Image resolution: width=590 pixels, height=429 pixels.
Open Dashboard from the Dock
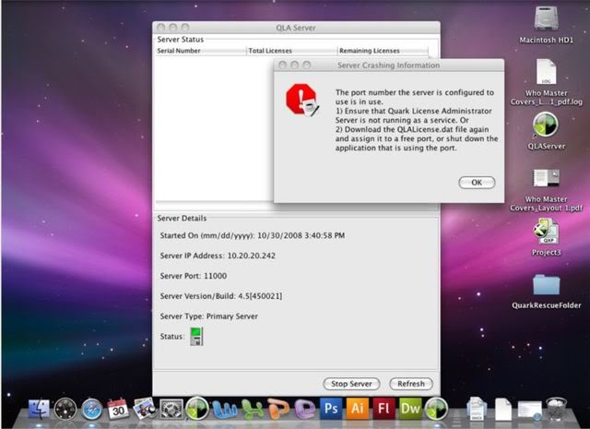(65, 409)
